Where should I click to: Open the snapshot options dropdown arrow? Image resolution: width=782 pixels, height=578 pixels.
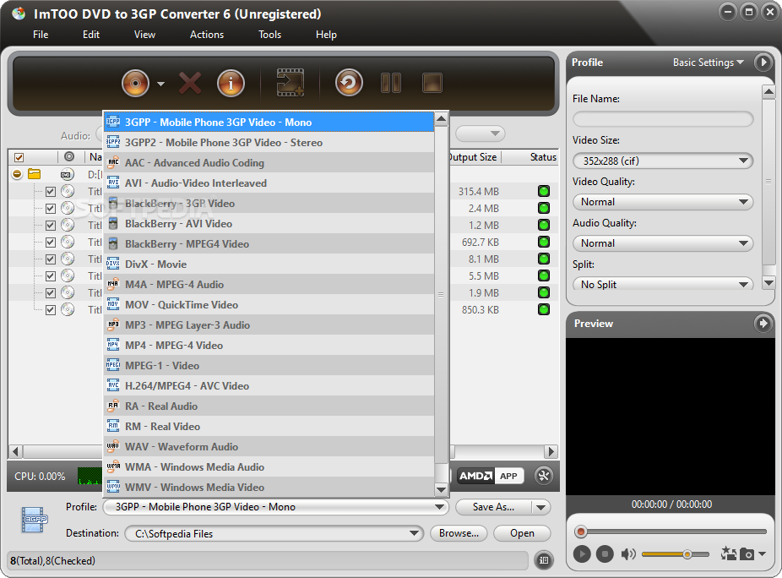pyautogui.click(x=762, y=554)
